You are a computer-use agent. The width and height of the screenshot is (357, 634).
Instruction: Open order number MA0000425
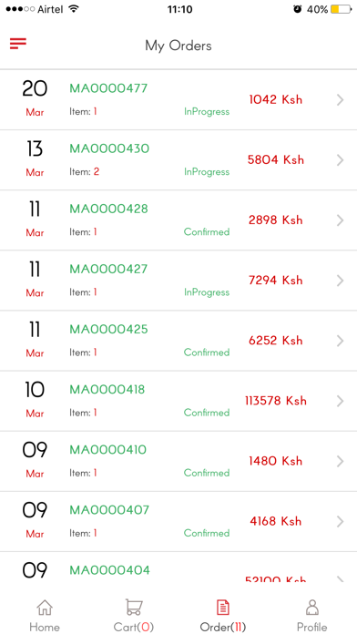point(108,329)
